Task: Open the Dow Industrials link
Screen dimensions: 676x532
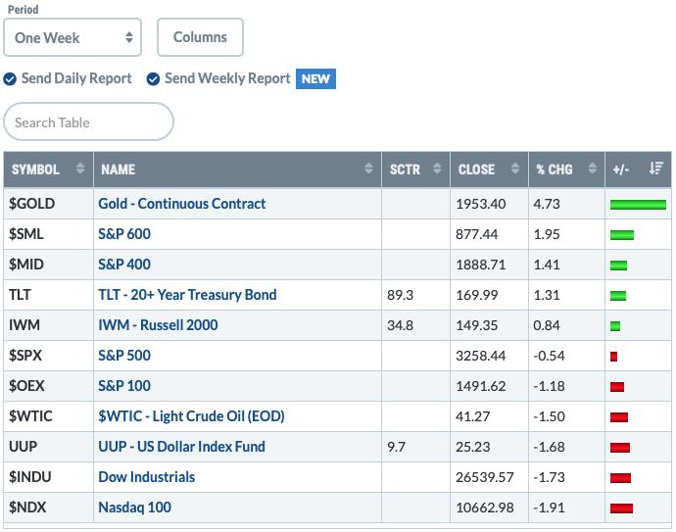Action: pyautogui.click(x=147, y=477)
